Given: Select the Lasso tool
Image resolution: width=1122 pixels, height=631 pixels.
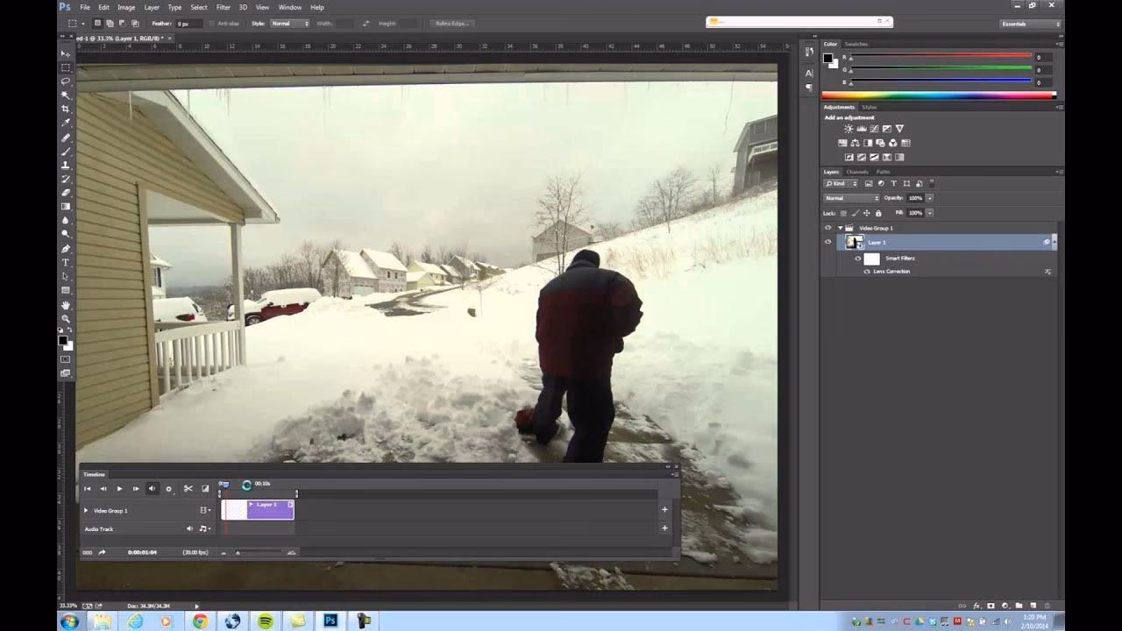Looking at the screenshot, I should point(66,81).
